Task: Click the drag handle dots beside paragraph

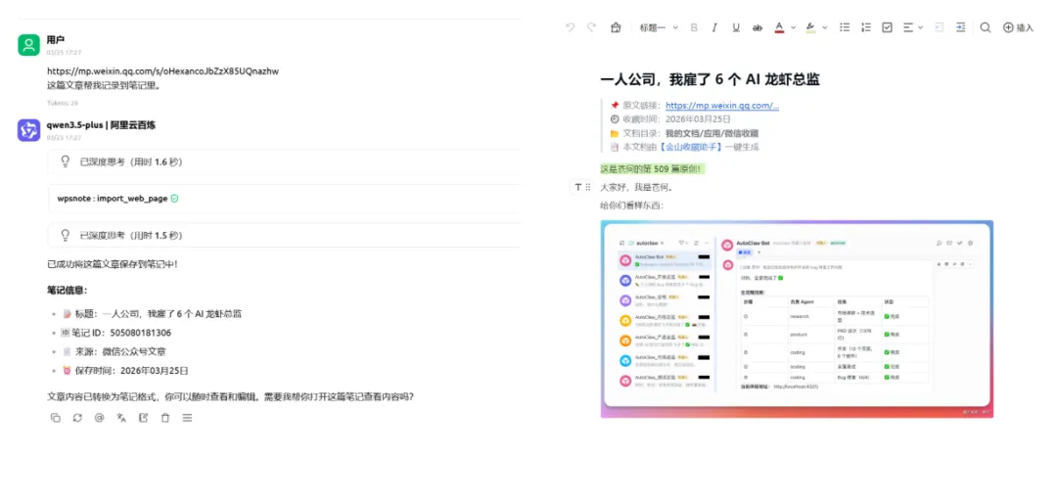Action: pyautogui.click(x=588, y=187)
